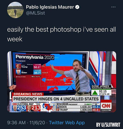
Task: Click the Presidency Hinges headline bar
Action: (x=56, y=99)
